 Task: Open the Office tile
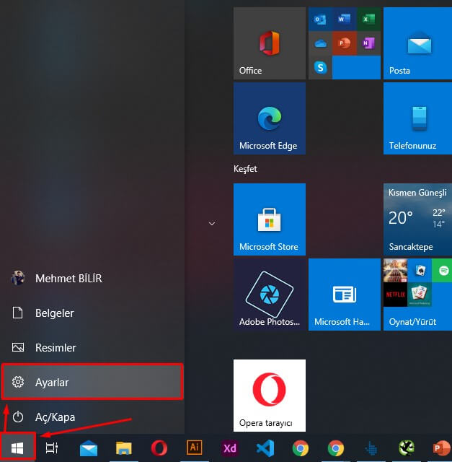pos(270,43)
